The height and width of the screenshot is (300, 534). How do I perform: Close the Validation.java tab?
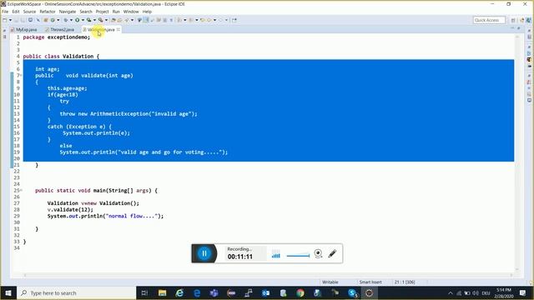(x=118, y=30)
